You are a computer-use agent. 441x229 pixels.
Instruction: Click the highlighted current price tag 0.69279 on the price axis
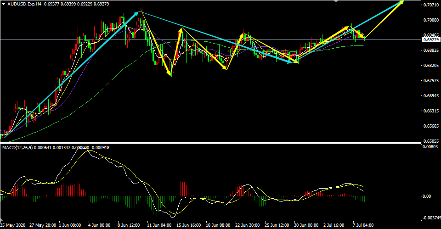point(431,40)
